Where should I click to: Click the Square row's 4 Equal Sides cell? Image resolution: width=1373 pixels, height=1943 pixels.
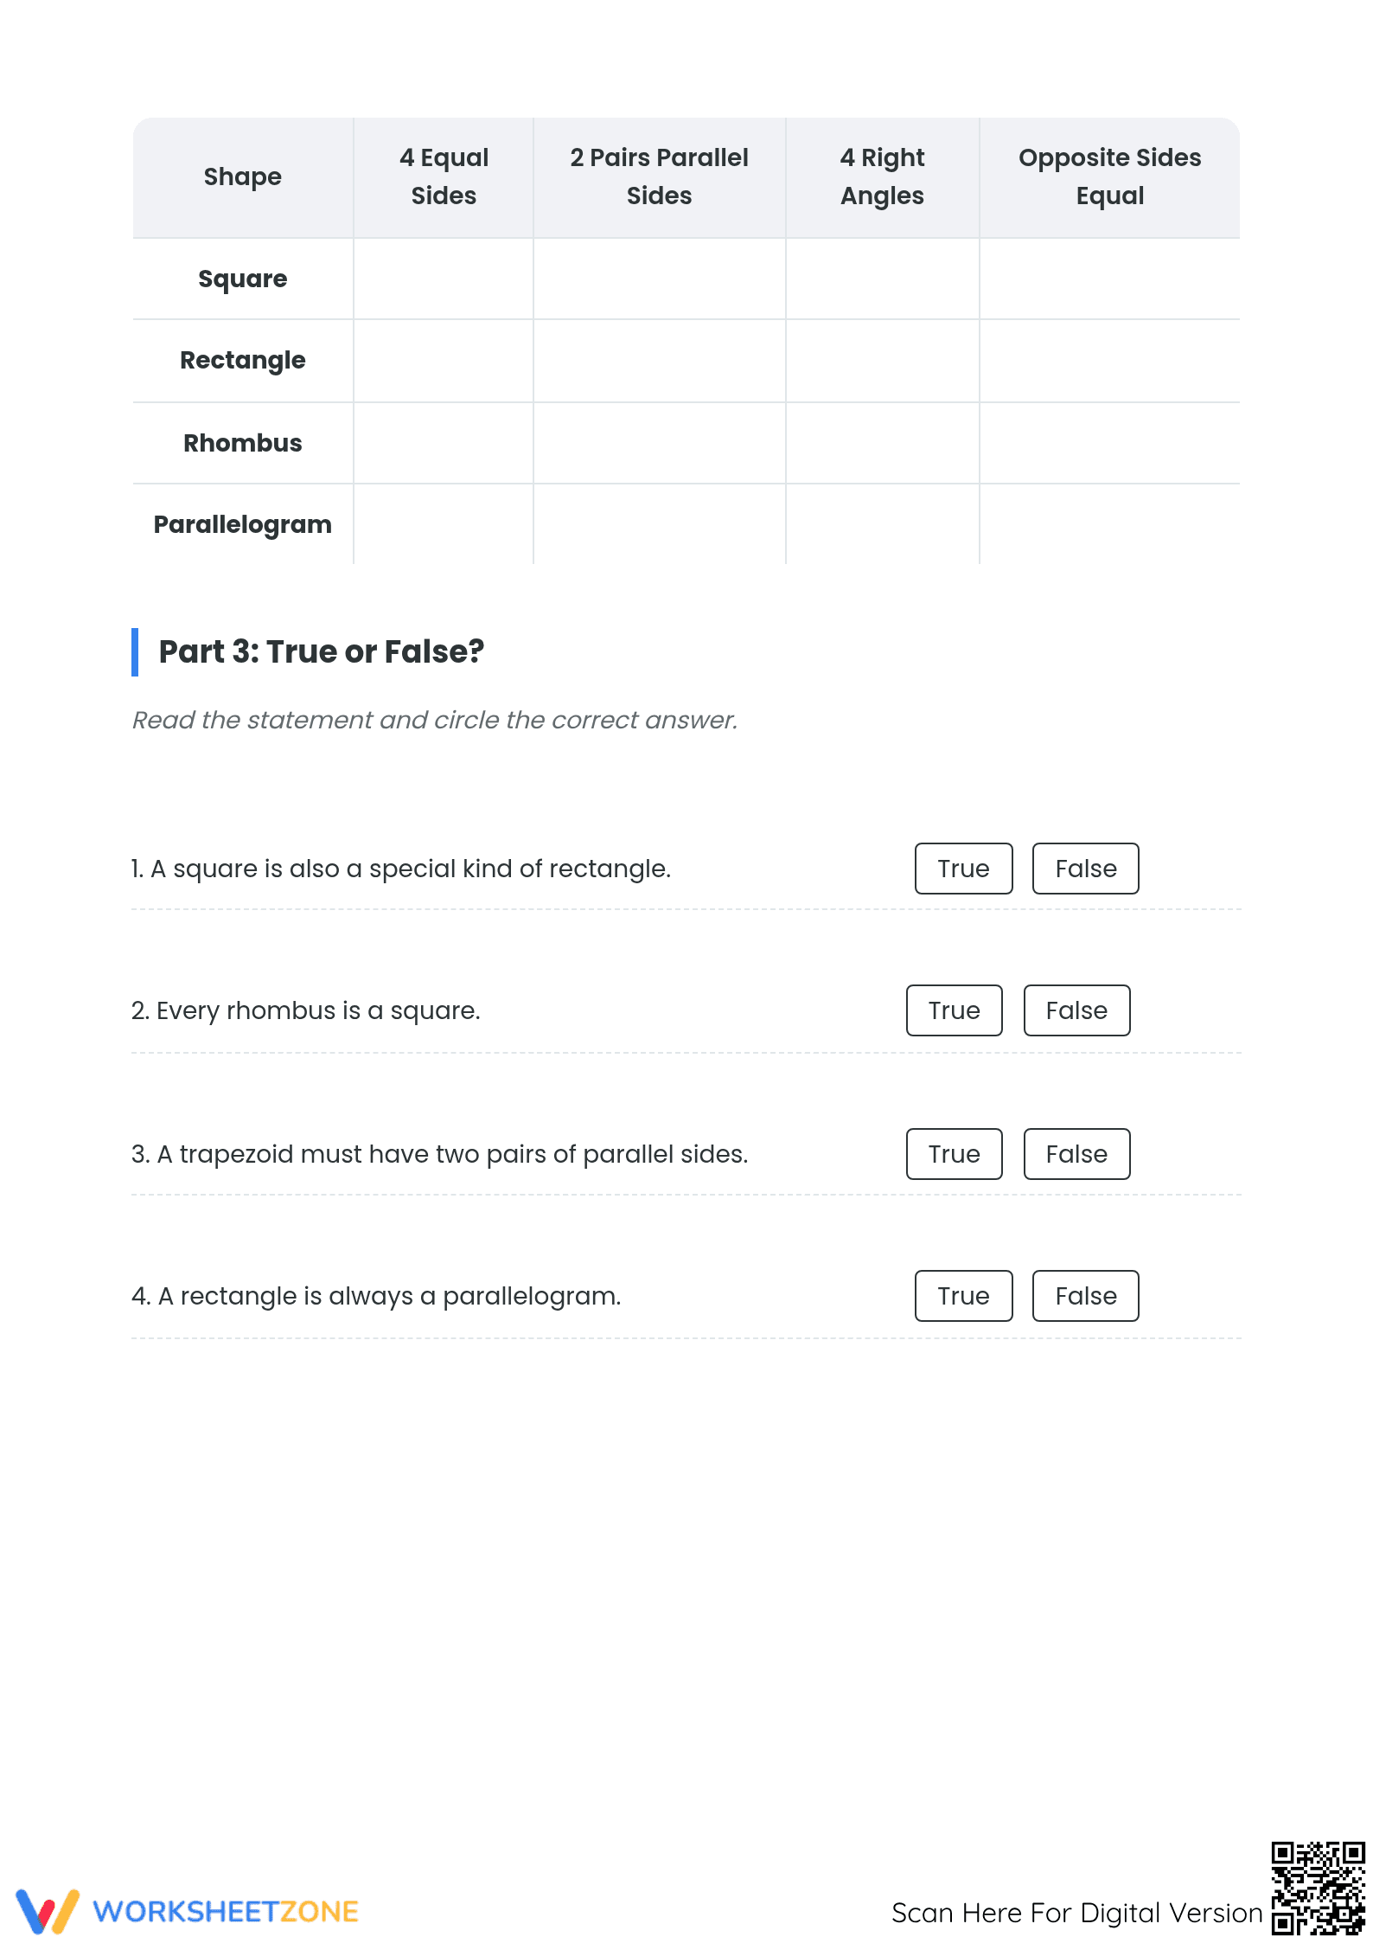444,279
